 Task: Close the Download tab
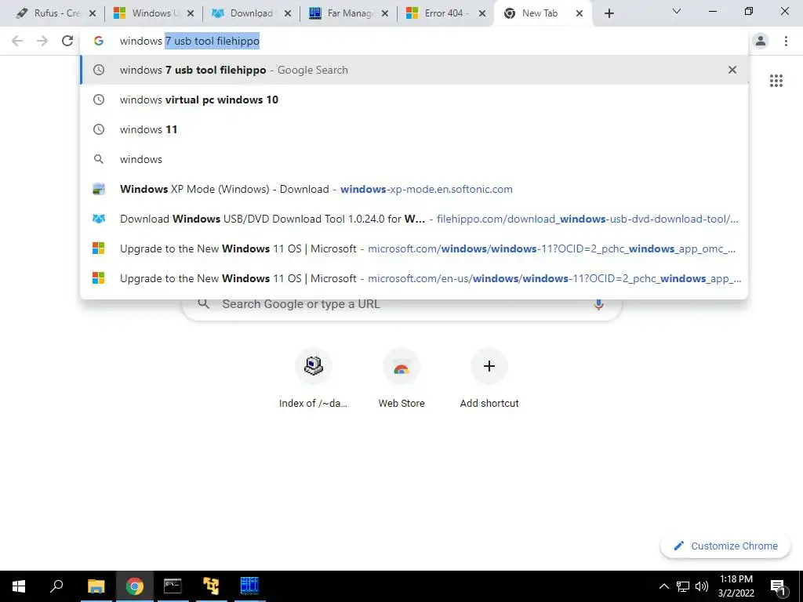pyautogui.click(x=288, y=13)
